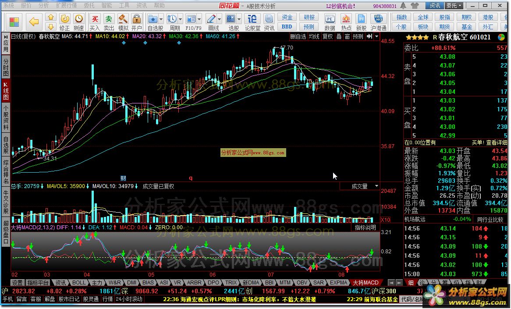Expand the 画线 dropdown arrow
The width and height of the screenshot is (511, 309).
point(219,19)
